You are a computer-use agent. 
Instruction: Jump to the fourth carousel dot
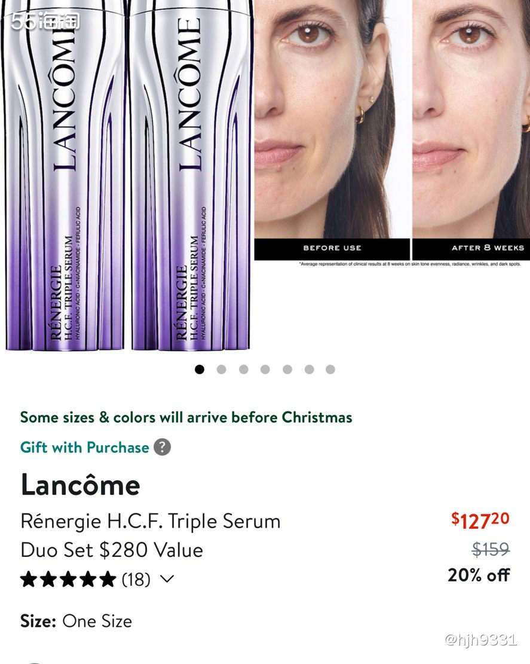pyautogui.click(x=265, y=370)
